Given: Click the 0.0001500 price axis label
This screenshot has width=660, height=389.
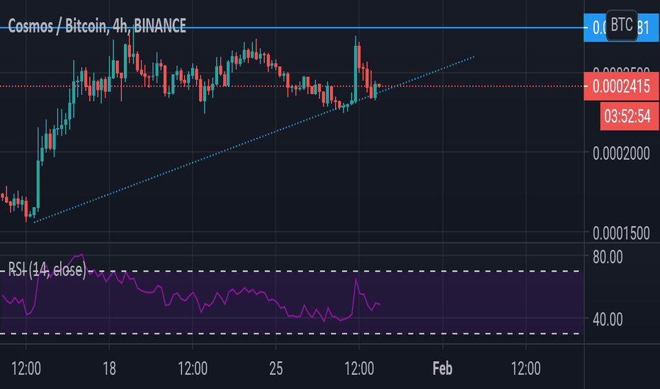Looking at the screenshot, I should click(x=621, y=233).
